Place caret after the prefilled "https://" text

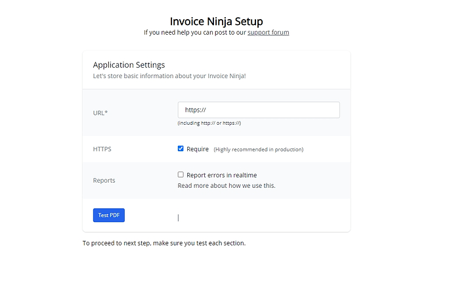[207, 110]
